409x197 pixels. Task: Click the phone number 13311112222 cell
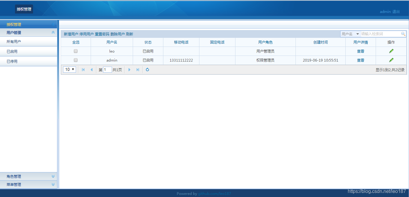[x=181, y=60]
